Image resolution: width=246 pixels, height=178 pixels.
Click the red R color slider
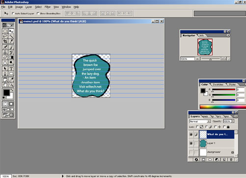click(x=223, y=90)
